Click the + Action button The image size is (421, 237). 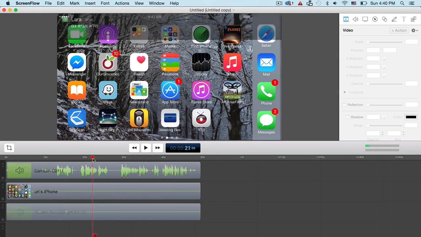pyautogui.click(x=399, y=30)
